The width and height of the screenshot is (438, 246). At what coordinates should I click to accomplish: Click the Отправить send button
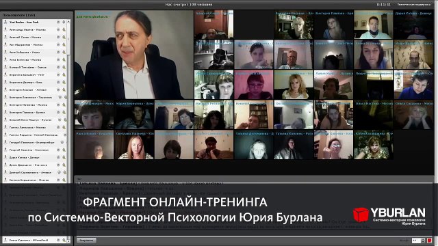(86, 240)
